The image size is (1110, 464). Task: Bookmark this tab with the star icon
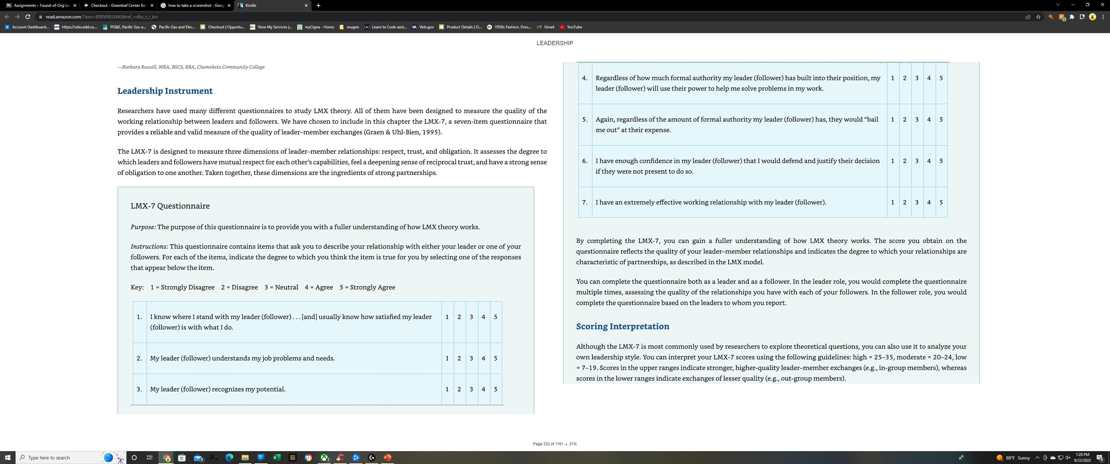[1038, 17]
